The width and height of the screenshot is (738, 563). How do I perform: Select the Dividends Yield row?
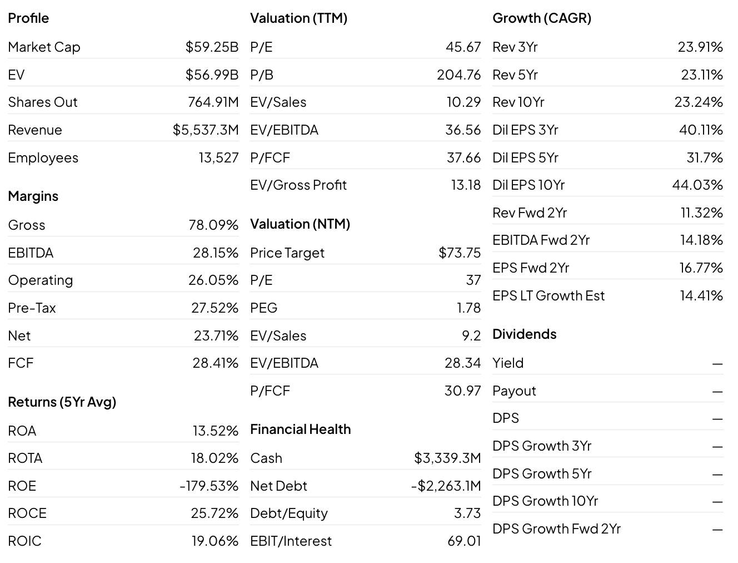coord(608,363)
